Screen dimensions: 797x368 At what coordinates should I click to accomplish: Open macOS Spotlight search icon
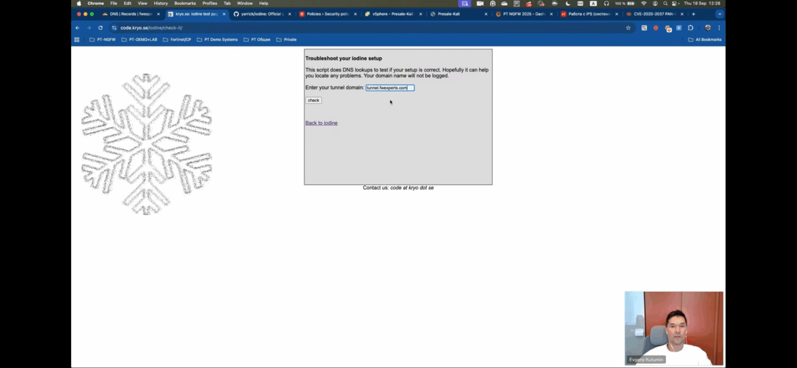pyautogui.click(x=665, y=3)
